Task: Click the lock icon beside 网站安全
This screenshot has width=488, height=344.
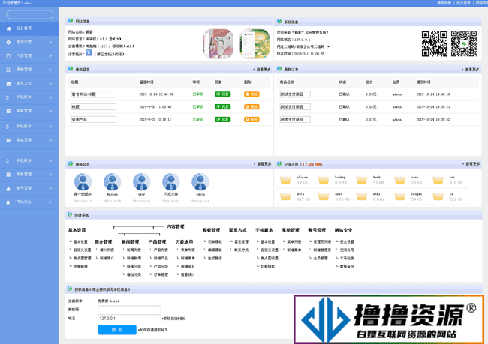Action: click(x=9, y=202)
